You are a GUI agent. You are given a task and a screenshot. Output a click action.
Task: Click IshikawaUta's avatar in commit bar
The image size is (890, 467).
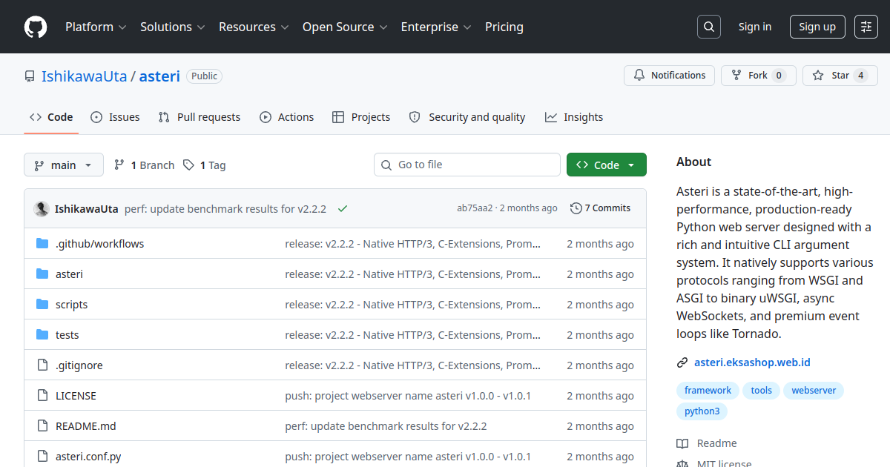pos(42,209)
